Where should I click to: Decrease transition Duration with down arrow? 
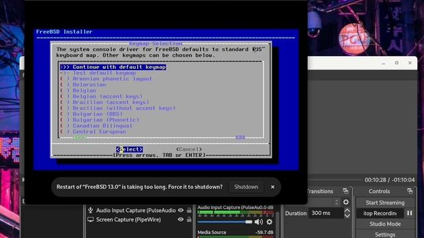click(x=347, y=216)
